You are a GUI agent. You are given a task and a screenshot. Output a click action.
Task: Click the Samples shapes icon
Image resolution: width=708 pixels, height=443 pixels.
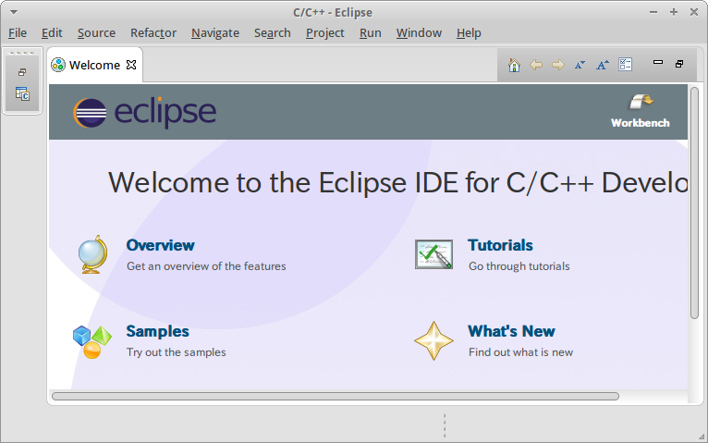point(92,342)
